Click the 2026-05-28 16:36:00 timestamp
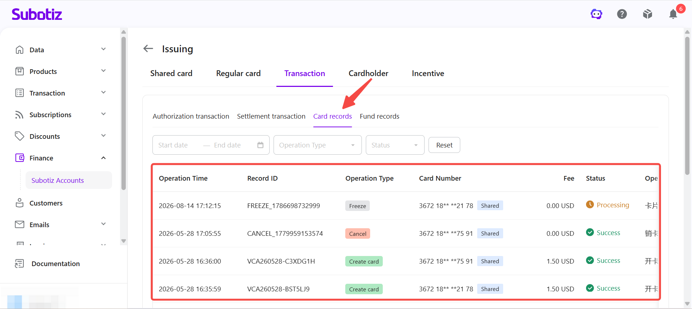Screen dimensions: 692x309 click(190, 261)
